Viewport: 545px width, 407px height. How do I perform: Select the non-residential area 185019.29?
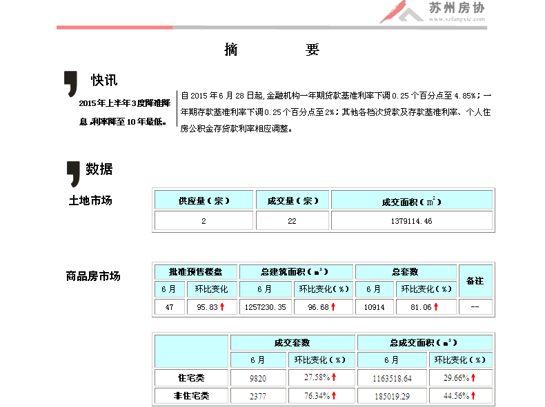click(x=392, y=396)
